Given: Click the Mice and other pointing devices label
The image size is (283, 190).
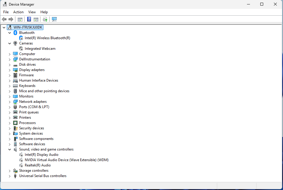Looking at the screenshot, I should coord(44,91).
